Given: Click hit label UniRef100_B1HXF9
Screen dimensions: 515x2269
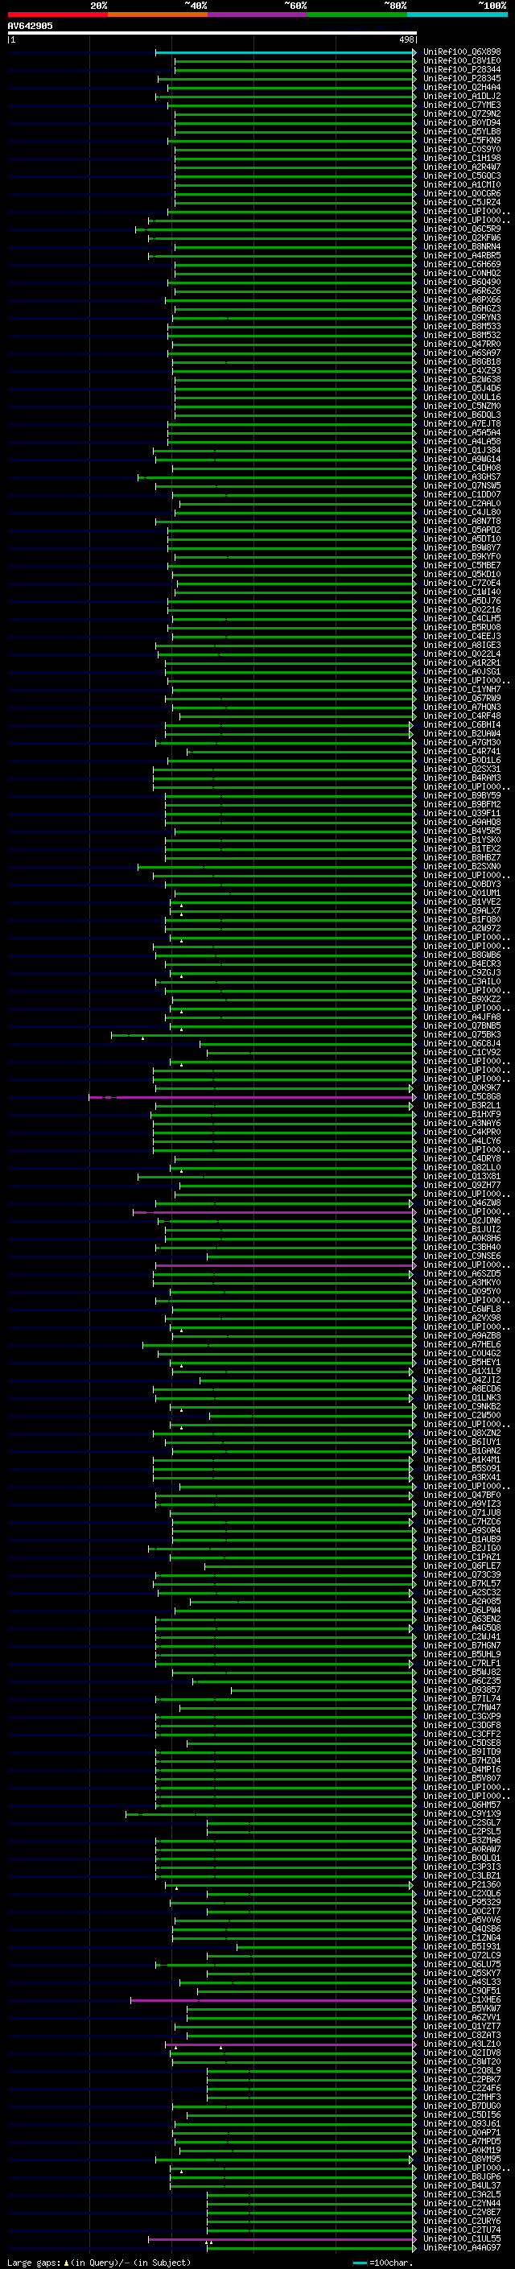Looking at the screenshot, I should pos(462,1114).
